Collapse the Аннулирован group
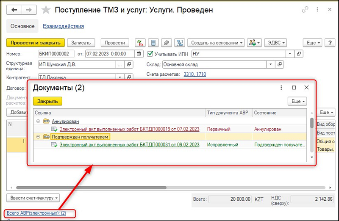The image size is (339, 221). (38, 121)
